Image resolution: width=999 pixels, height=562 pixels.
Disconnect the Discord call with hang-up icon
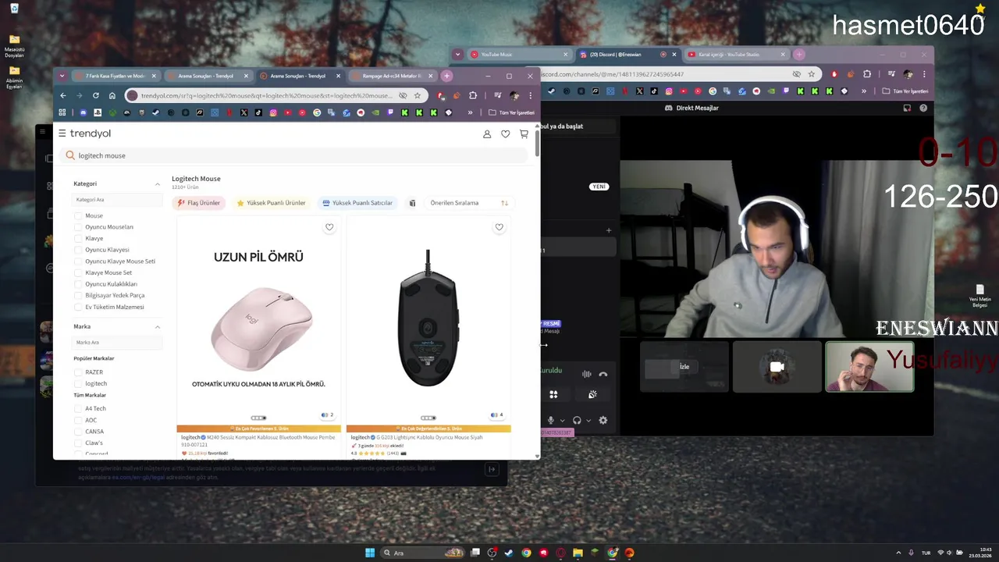[603, 374]
